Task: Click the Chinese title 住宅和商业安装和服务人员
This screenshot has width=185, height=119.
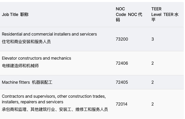Action: [26, 42]
